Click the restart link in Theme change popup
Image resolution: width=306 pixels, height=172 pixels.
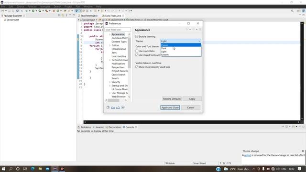tap(248, 155)
